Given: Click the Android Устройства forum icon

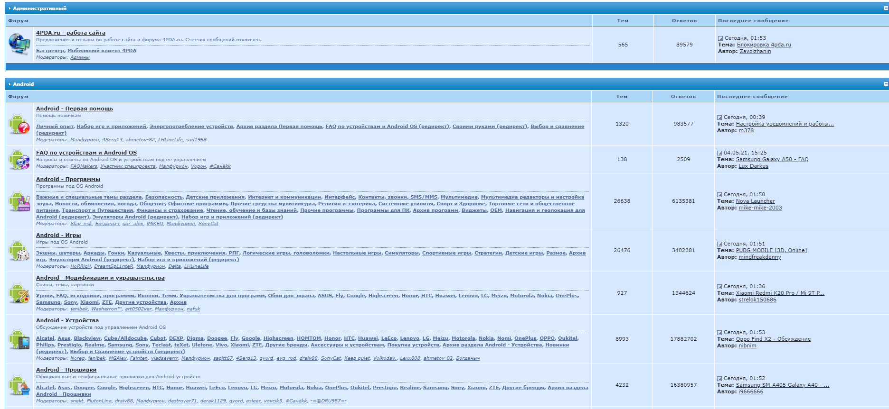Looking at the screenshot, I should click(19, 339).
